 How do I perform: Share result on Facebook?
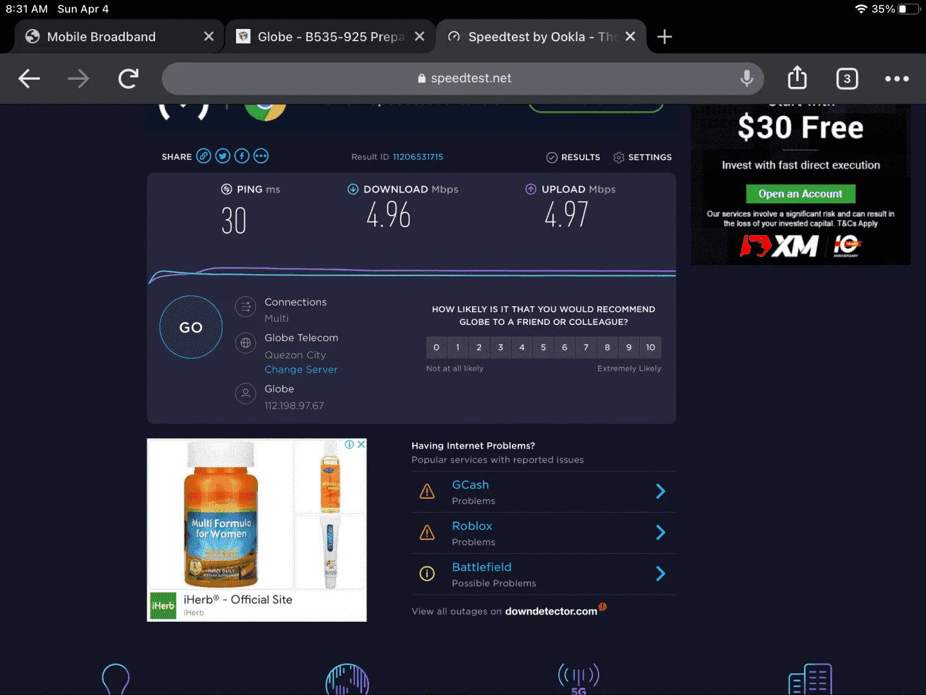coord(242,156)
